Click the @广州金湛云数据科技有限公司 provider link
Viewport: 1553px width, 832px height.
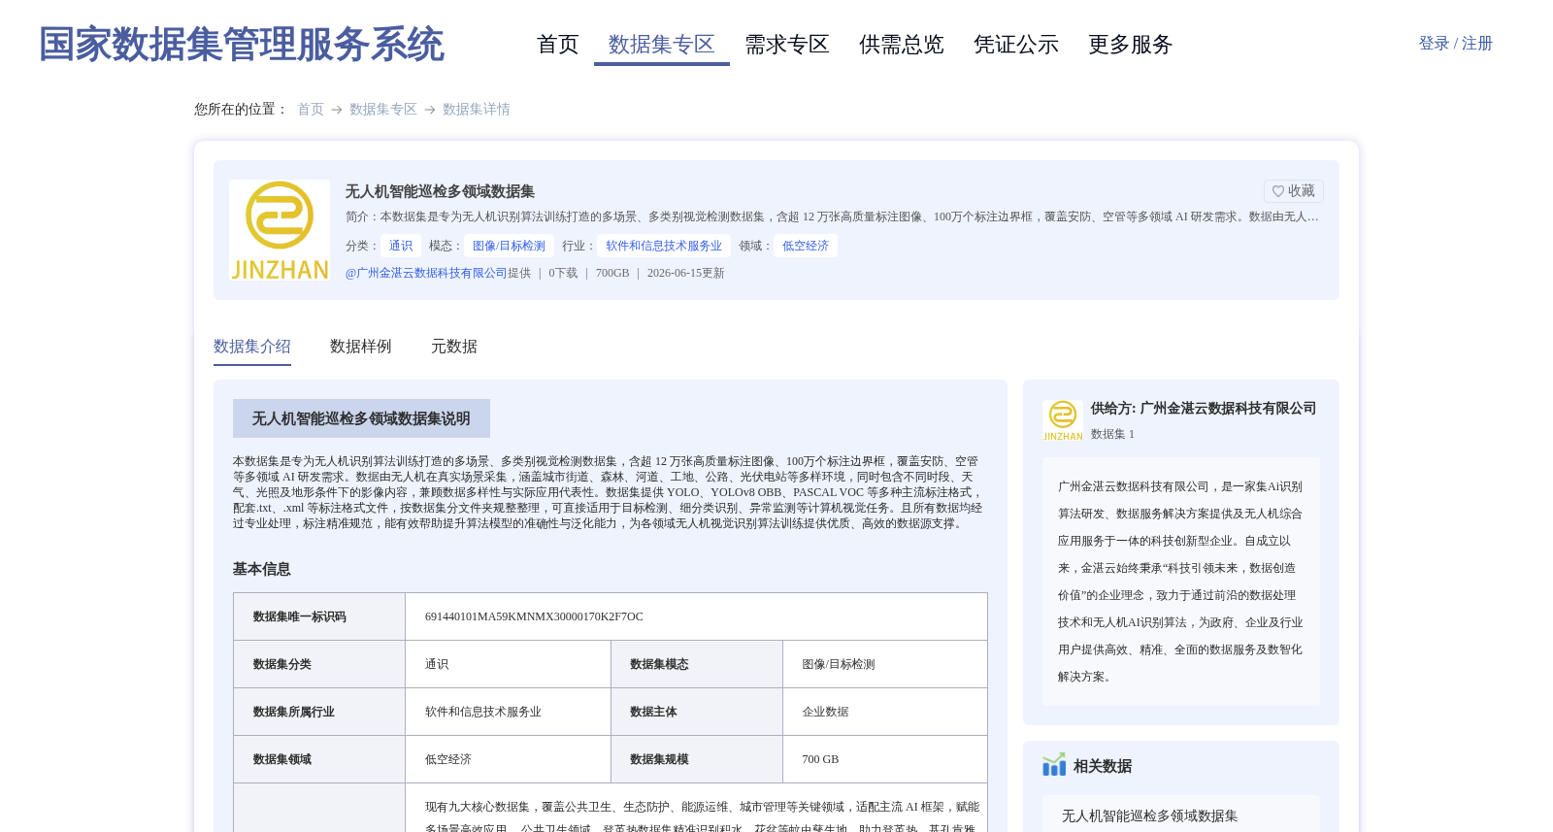pos(426,273)
